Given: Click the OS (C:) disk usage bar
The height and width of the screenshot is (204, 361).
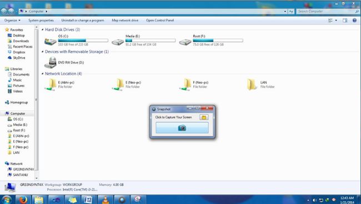Looking at the screenshot, I should (x=83, y=41).
